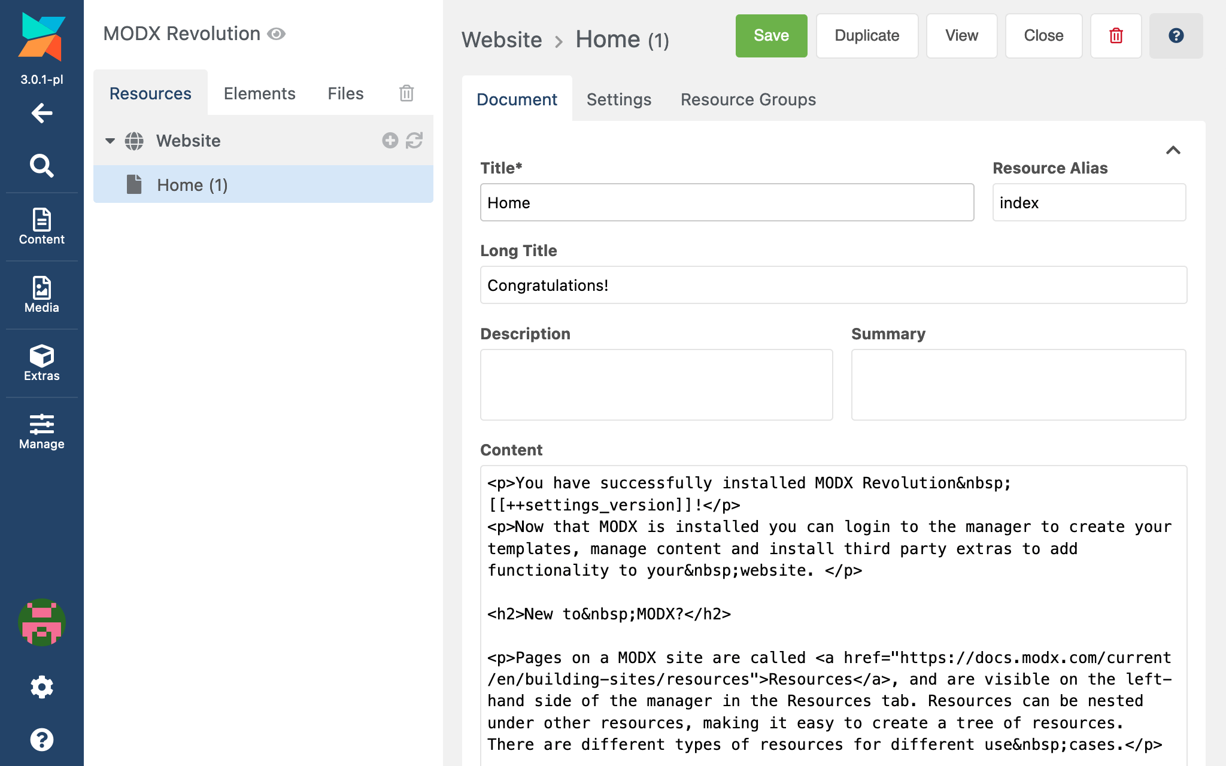Image resolution: width=1226 pixels, height=766 pixels.
Task: Create a new resource with the plus icon
Action: [x=390, y=141]
